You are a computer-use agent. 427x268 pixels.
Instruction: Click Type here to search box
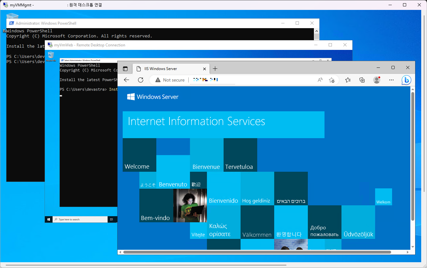point(80,219)
